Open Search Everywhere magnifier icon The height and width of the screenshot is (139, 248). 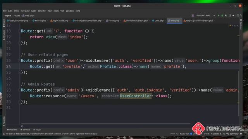click(241, 15)
